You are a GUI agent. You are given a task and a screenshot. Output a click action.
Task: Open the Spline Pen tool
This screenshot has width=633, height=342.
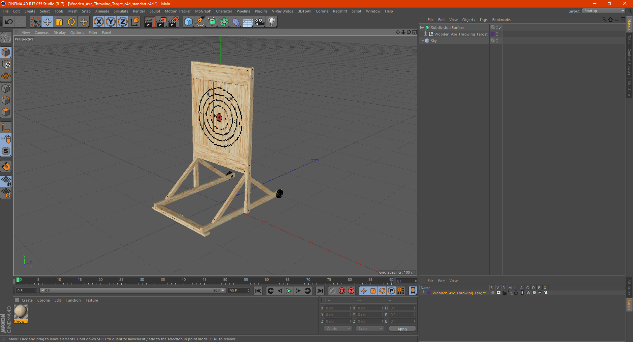(200, 22)
